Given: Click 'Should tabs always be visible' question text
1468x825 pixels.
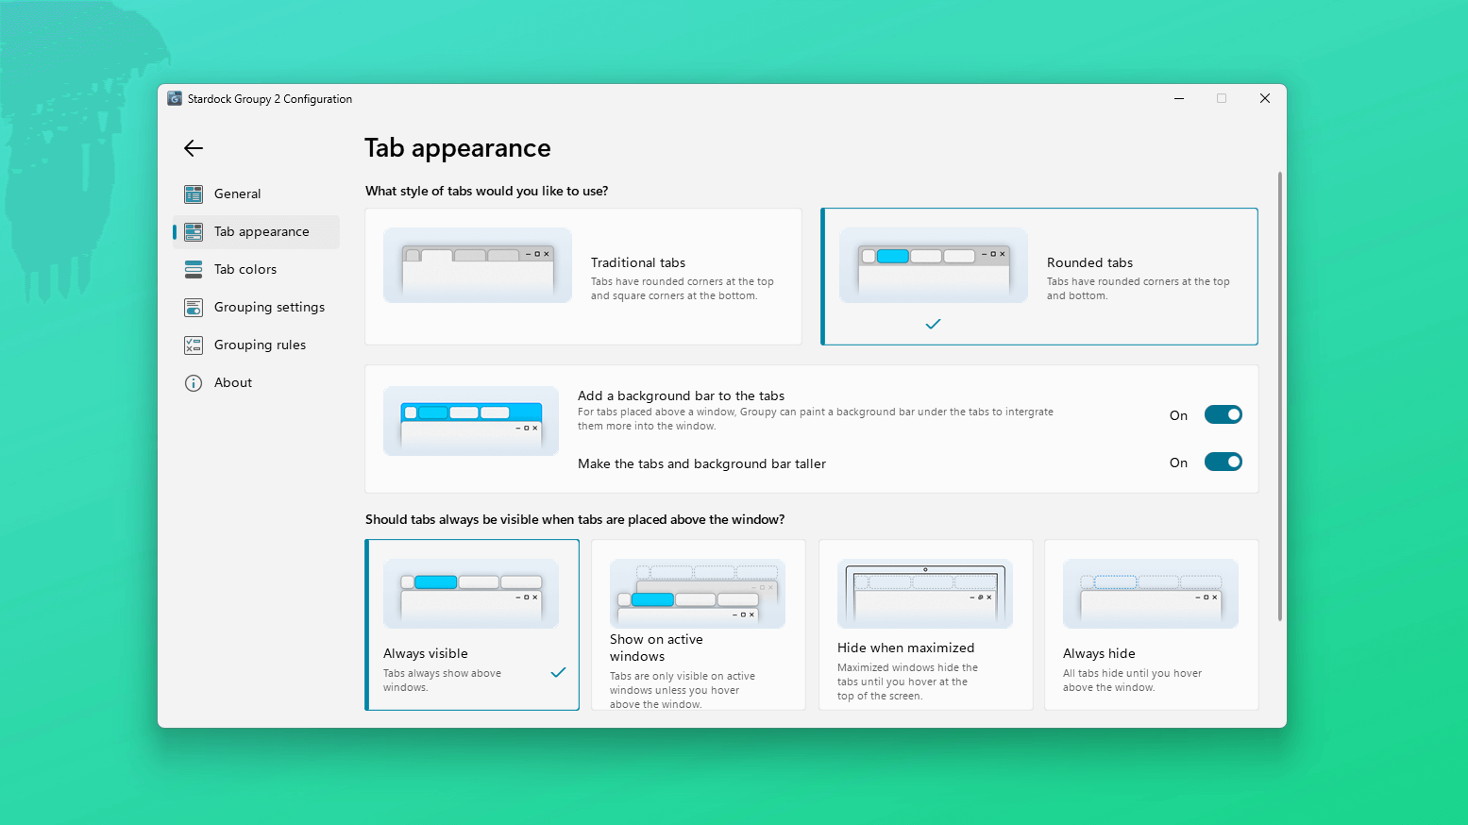Looking at the screenshot, I should (x=575, y=519).
